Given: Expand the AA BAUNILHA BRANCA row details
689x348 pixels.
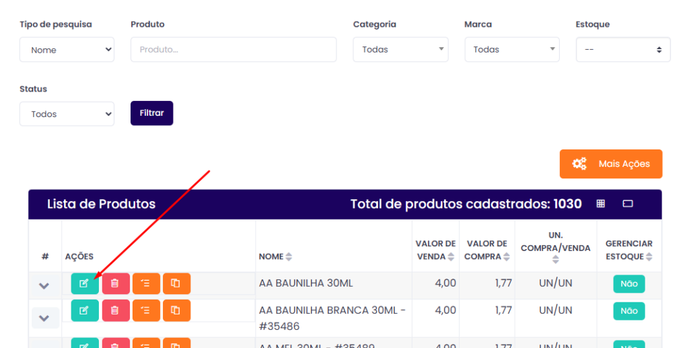Looking at the screenshot, I should click(44, 318).
